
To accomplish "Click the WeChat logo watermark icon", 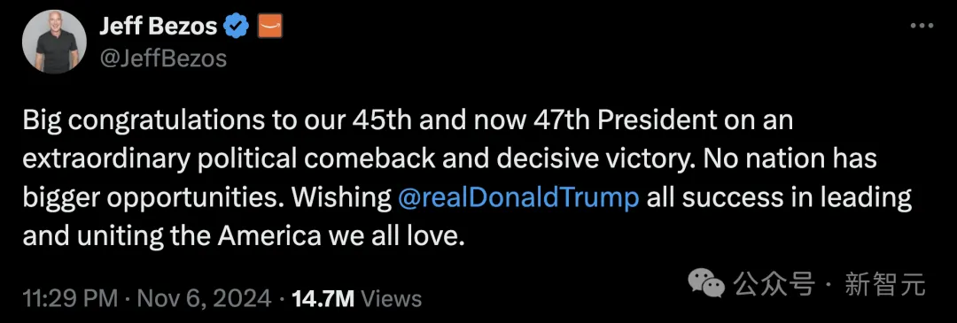I will (706, 285).
